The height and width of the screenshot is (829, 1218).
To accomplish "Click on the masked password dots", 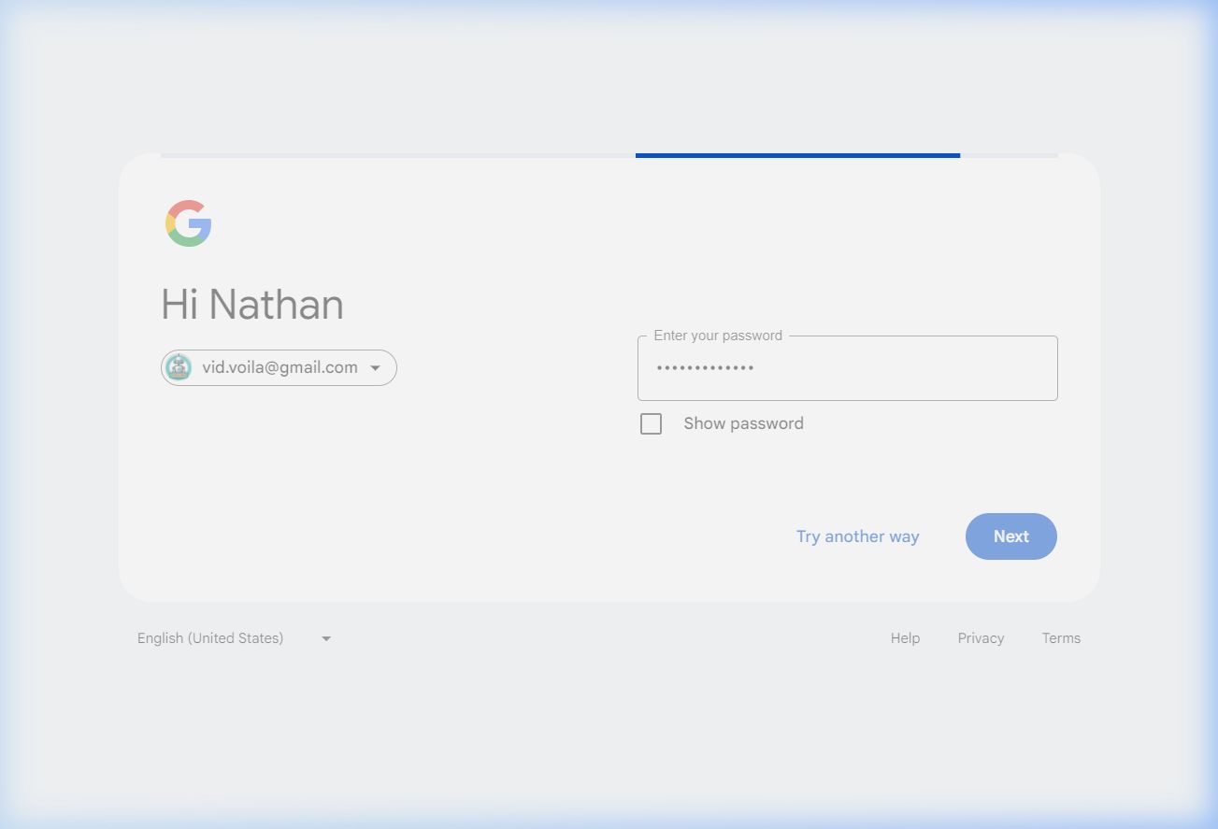I will coord(706,368).
